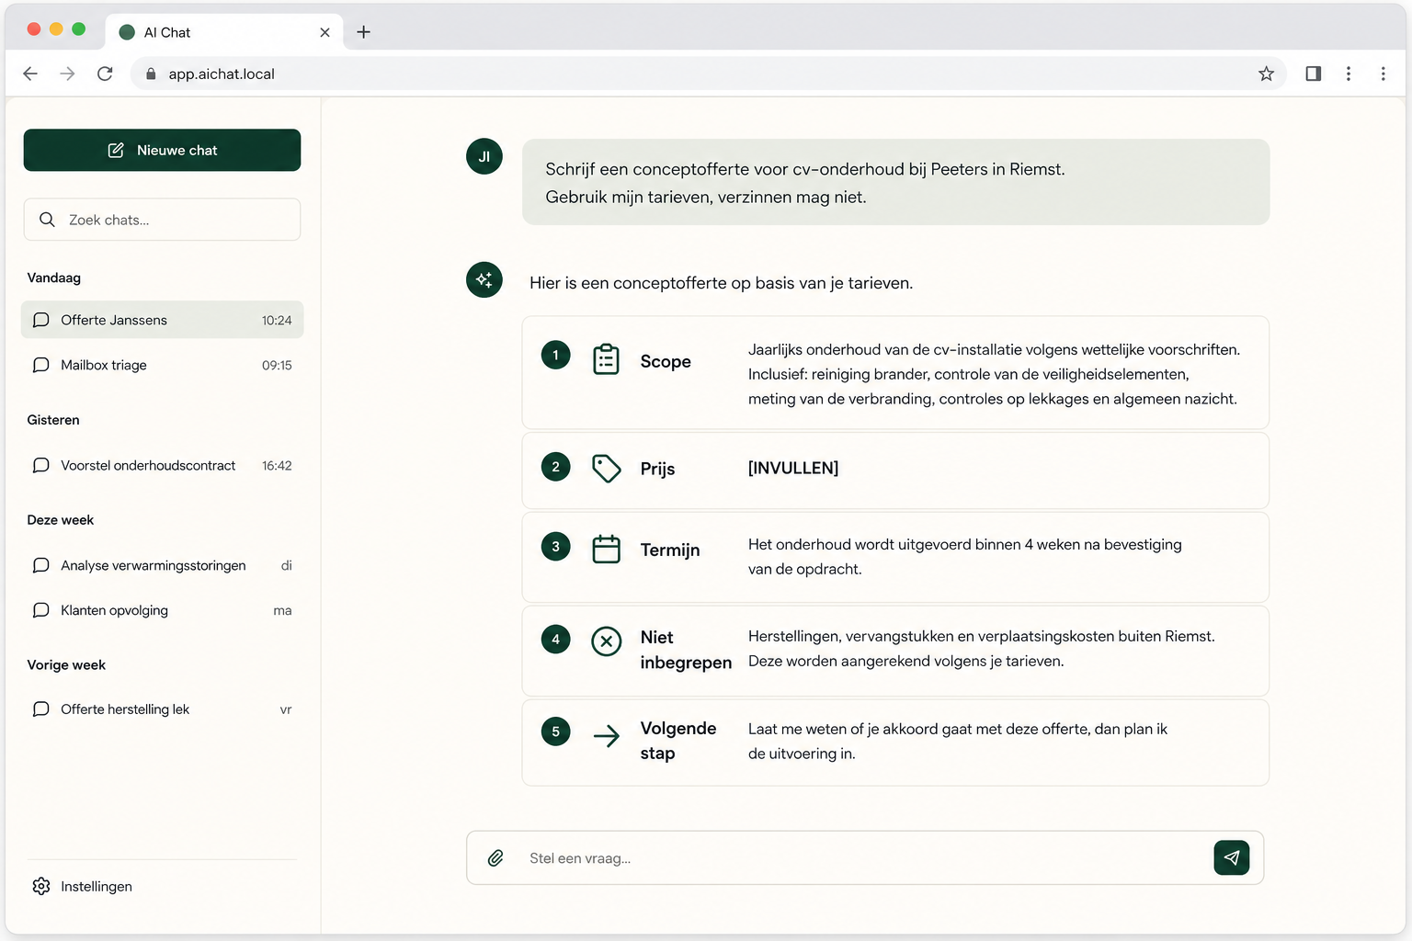This screenshot has width=1412, height=941.
Task: Click the Prijs price tag icon
Action: coord(606,469)
